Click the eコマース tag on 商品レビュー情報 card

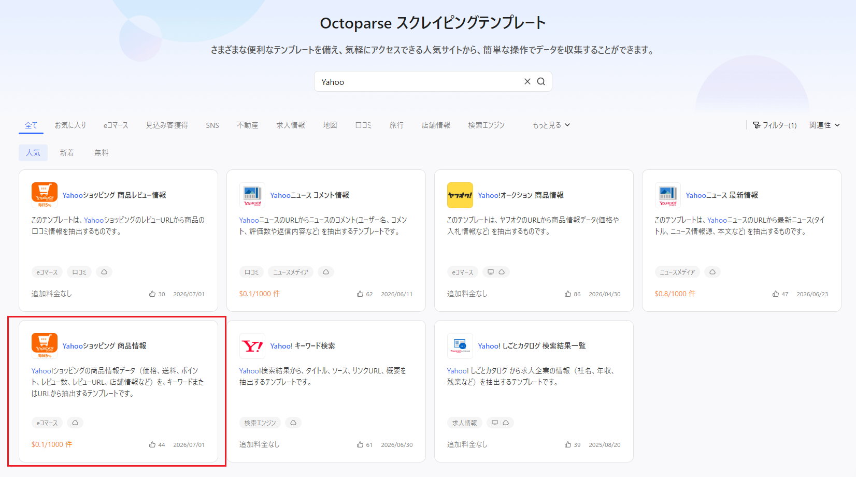47,272
